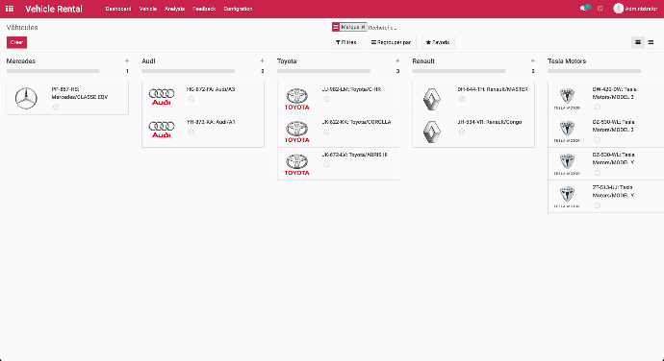Image resolution: width=664 pixels, height=361 pixels.
Task: Open the Favoris dropdown
Action: tap(438, 42)
